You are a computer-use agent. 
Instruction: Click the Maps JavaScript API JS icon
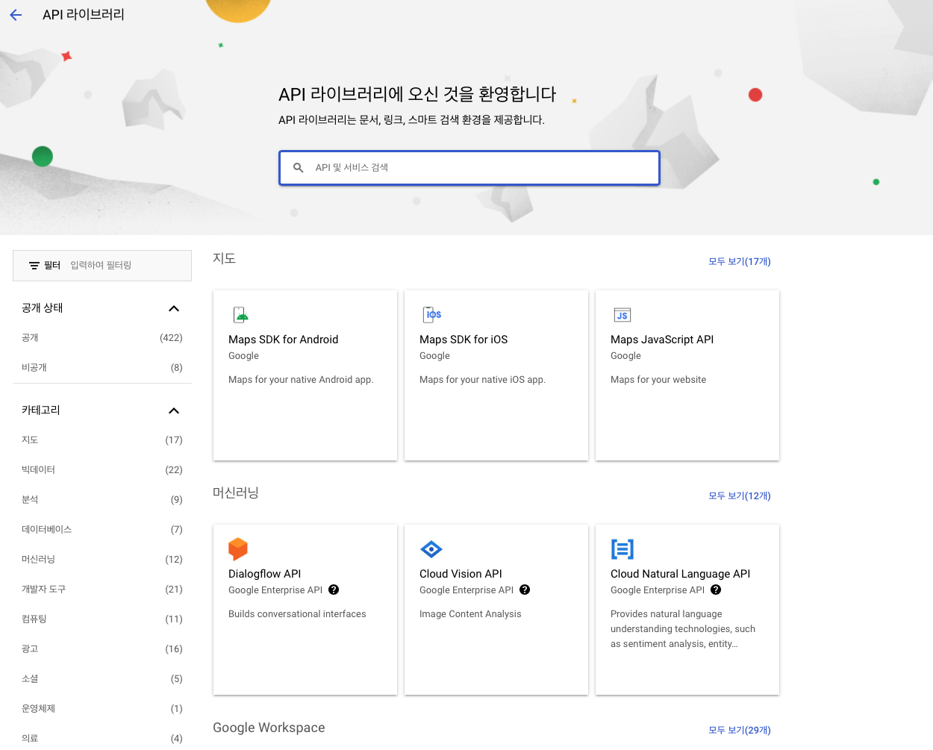[x=622, y=315]
